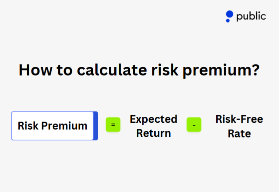
Task: Click the word "Rate" in the formula
Action: (239, 133)
